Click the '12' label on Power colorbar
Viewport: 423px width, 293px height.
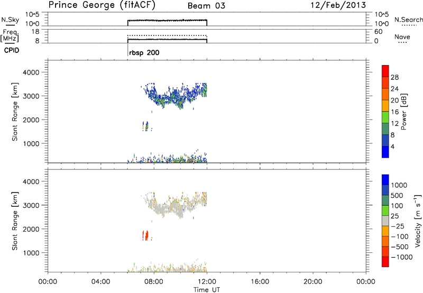coord(394,123)
